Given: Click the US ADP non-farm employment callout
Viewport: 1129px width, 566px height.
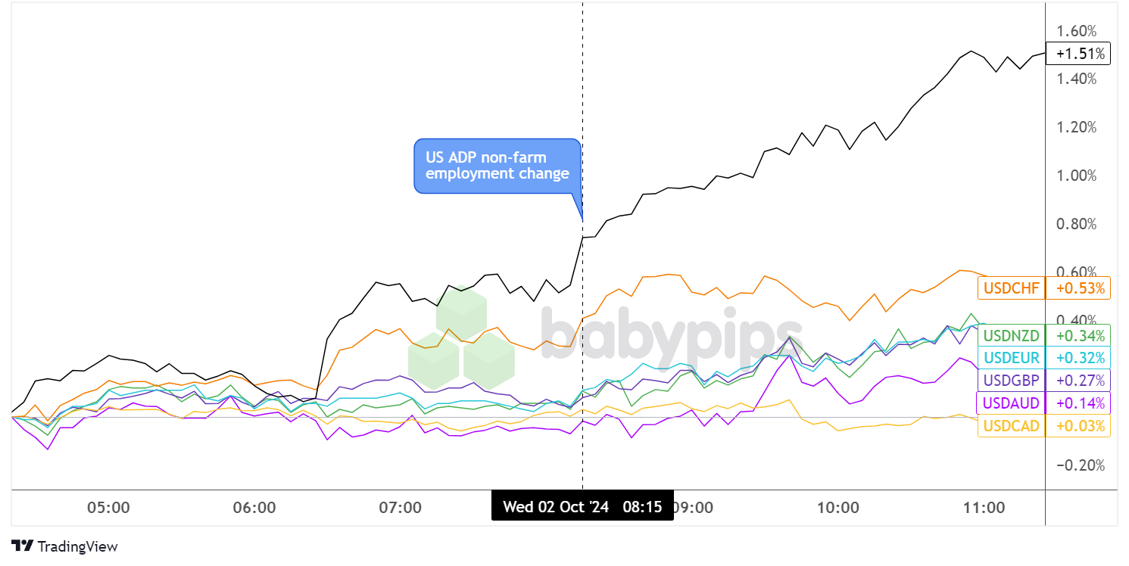Looking at the screenshot, I should click(x=497, y=165).
